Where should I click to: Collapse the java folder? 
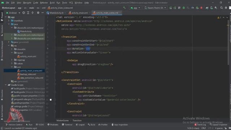coord(9,24)
